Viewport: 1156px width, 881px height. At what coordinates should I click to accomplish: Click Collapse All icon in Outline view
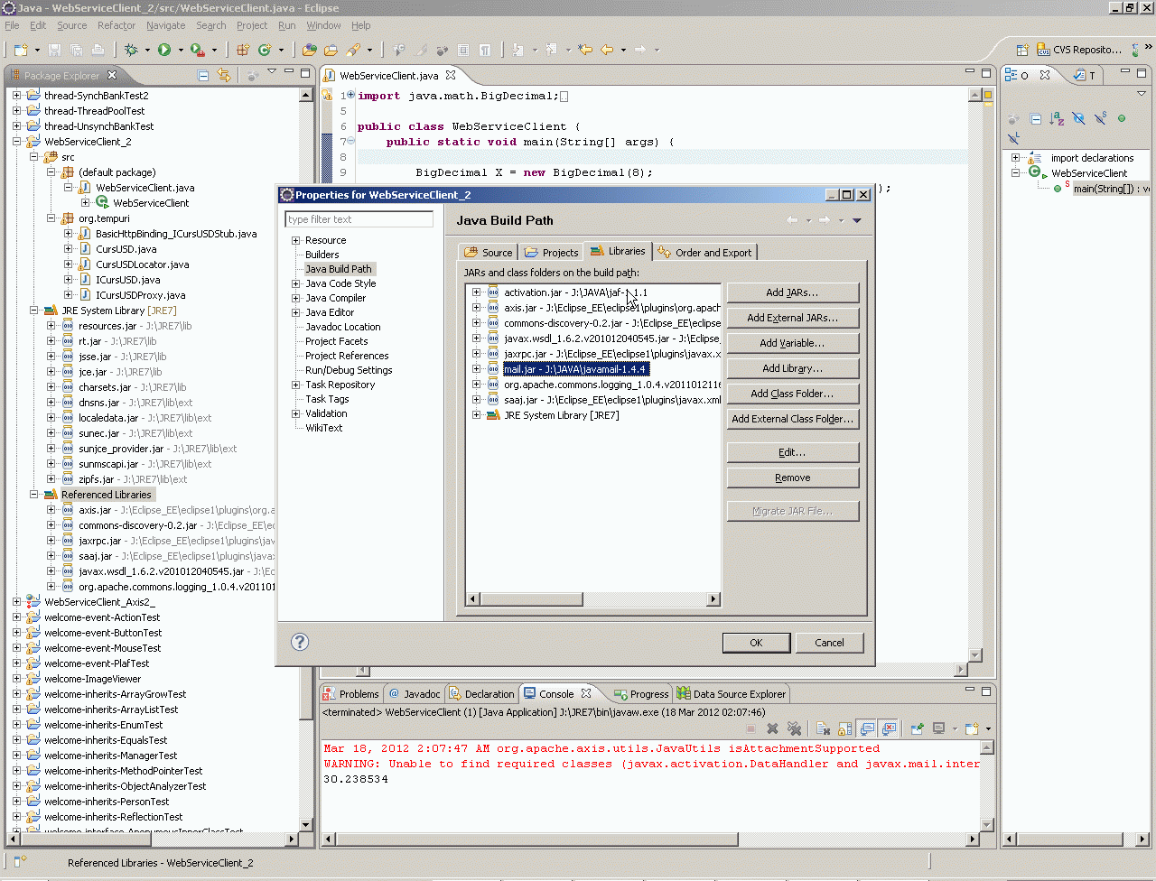(x=1035, y=118)
